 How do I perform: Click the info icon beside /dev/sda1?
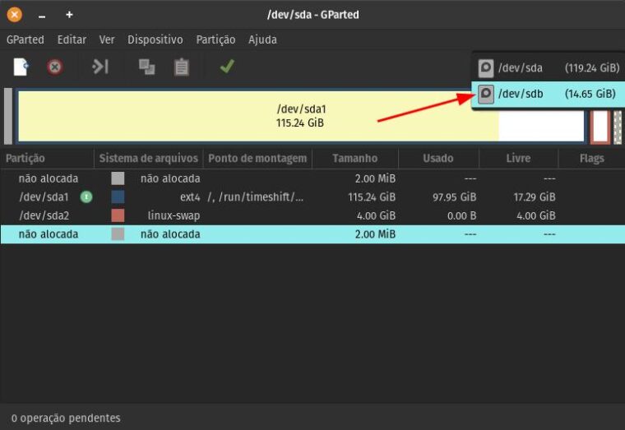pyautogui.click(x=86, y=197)
